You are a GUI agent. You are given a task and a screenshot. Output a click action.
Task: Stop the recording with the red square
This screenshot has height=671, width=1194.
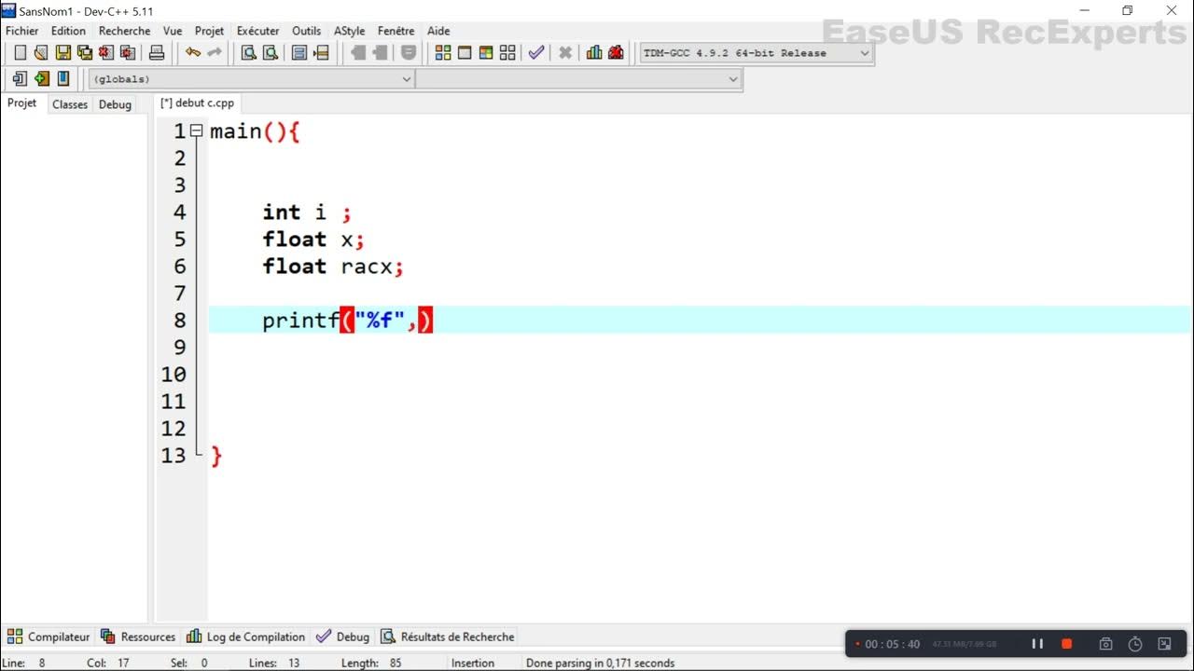pos(1067,644)
